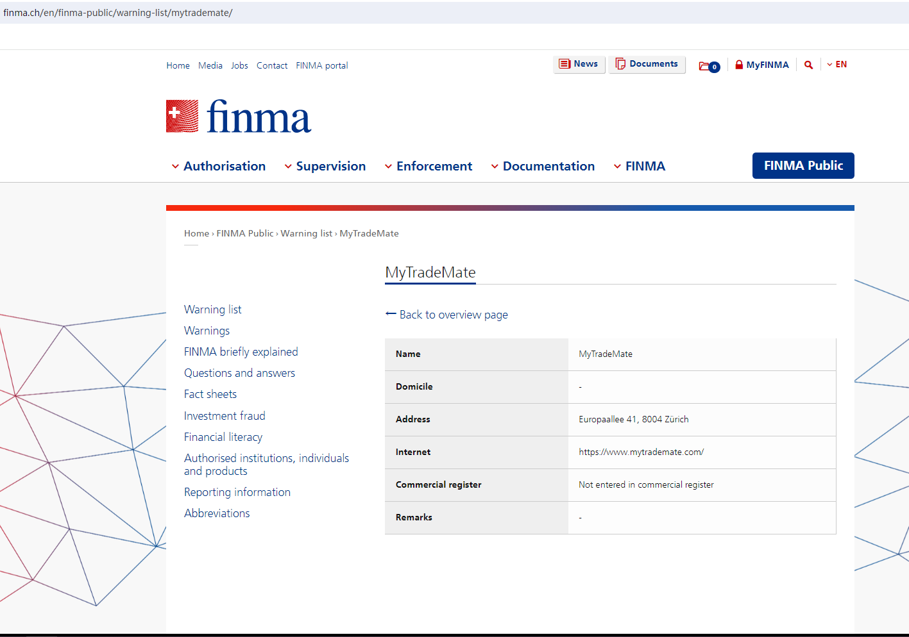Click the FINMA logo
The image size is (909, 637).
pos(239,117)
